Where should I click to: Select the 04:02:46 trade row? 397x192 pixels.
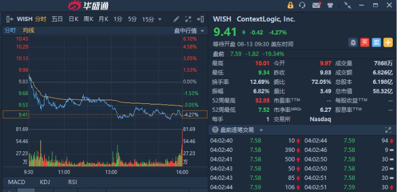point(350,150)
